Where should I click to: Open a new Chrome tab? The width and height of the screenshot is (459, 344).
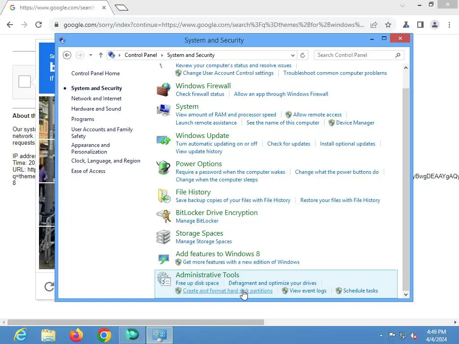(x=121, y=8)
